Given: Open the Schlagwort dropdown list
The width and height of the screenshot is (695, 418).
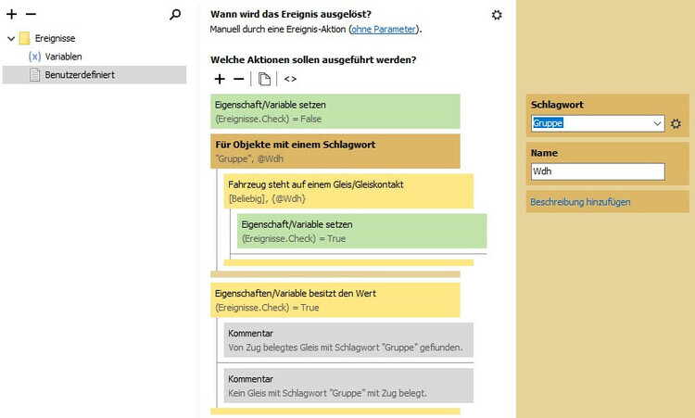Looking at the screenshot, I should click(657, 123).
